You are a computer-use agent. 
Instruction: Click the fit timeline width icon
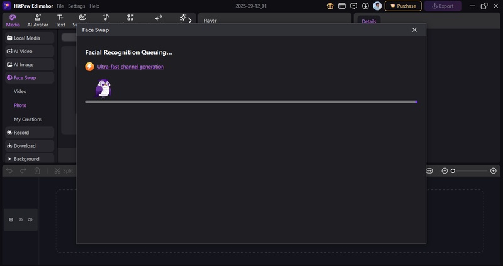pyautogui.click(x=429, y=170)
